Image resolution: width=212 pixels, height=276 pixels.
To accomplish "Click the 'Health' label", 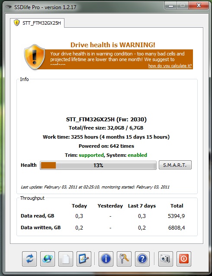I will coord(29,165).
